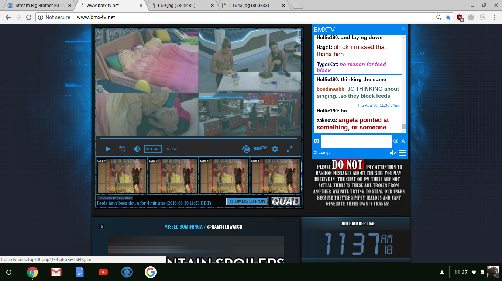Open the uBlock Origin extension icon
This screenshot has width=502, height=281.
coord(460,18)
